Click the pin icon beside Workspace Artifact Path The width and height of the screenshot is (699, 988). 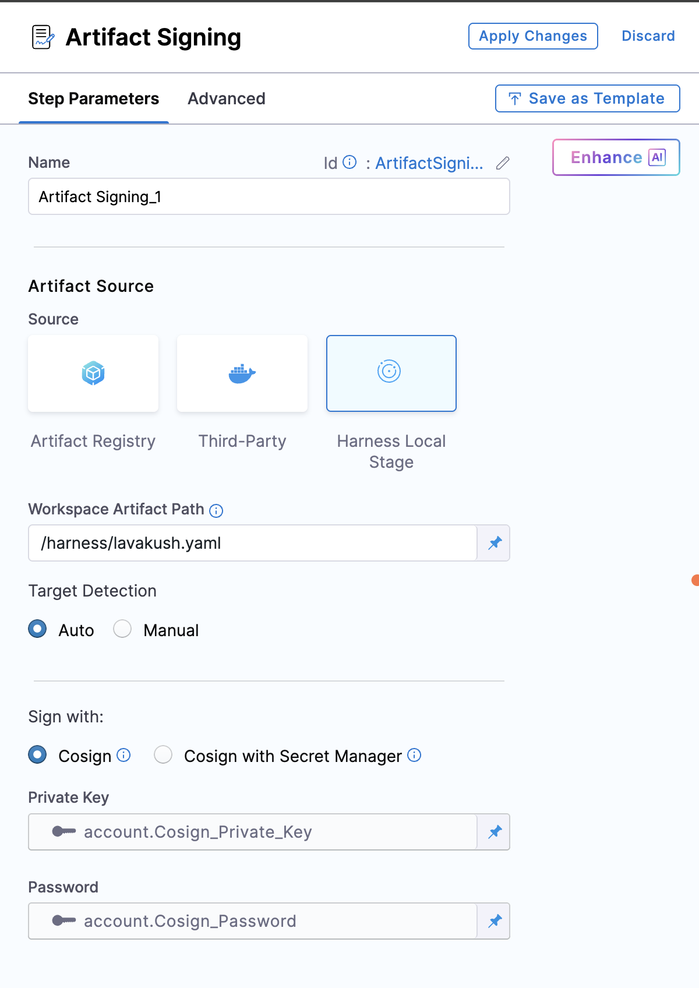[495, 543]
